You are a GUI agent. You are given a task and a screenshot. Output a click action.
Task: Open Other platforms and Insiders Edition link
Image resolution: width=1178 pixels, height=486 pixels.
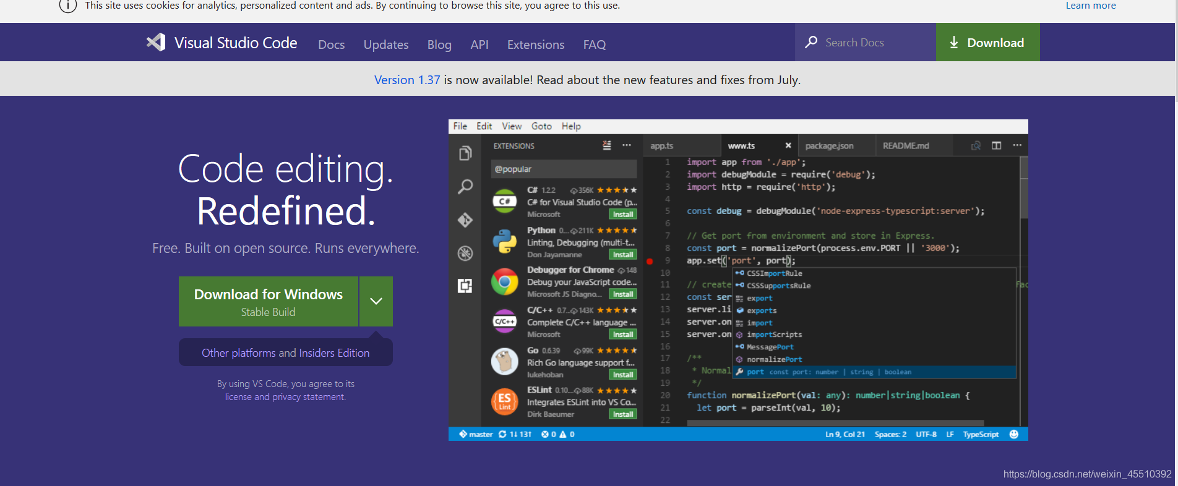[x=286, y=352]
